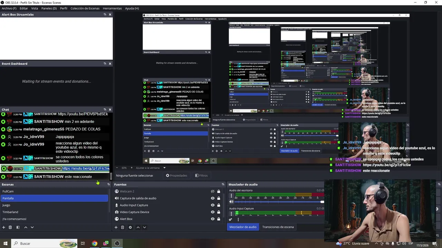The height and width of the screenshot is (248, 442).
Task: Adjust Audio del escritorio volume slider
Action: tap(279, 202)
